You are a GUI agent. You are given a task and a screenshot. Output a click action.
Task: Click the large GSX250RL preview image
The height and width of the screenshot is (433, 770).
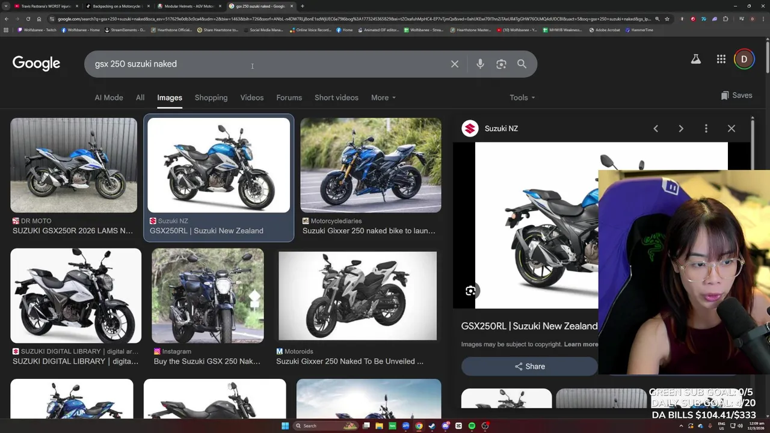(537, 226)
